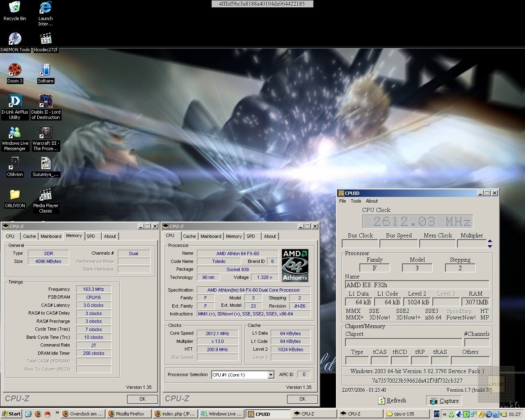Click the Package Socket 939 value

[237, 269]
